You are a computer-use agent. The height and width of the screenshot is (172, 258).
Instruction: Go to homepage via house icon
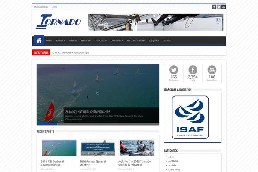point(39,40)
